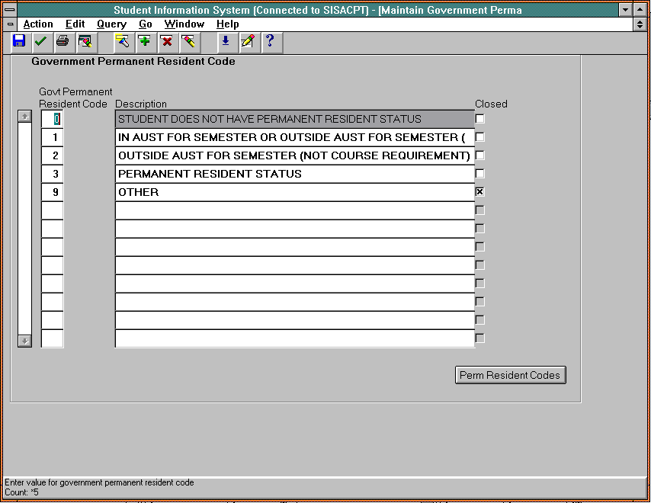Click the blue floppy disk save icon
This screenshot has width=651, height=503.
(19, 41)
